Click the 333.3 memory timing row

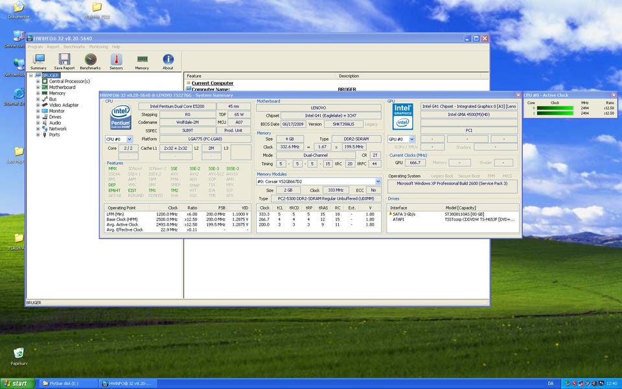(319, 215)
